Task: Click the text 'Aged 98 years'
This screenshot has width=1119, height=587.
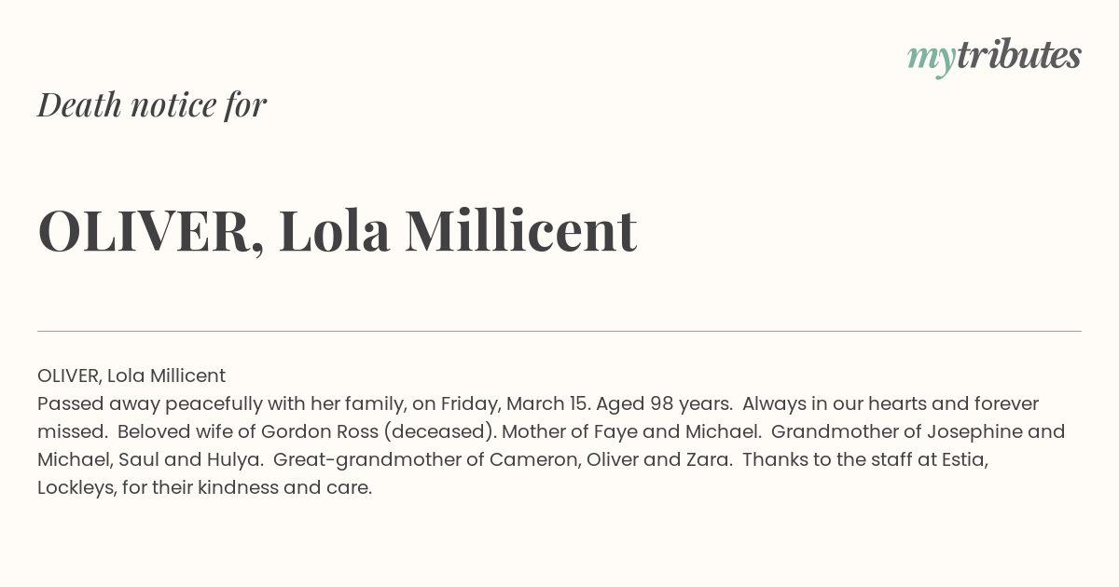Action: click(664, 403)
